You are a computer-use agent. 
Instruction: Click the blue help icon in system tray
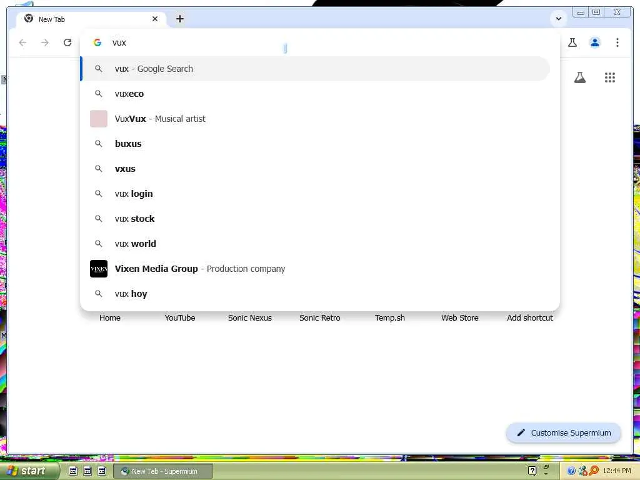[x=571, y=471]
